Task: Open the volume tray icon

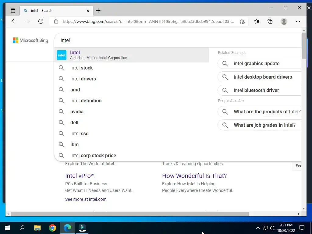Action: (272, 228)
